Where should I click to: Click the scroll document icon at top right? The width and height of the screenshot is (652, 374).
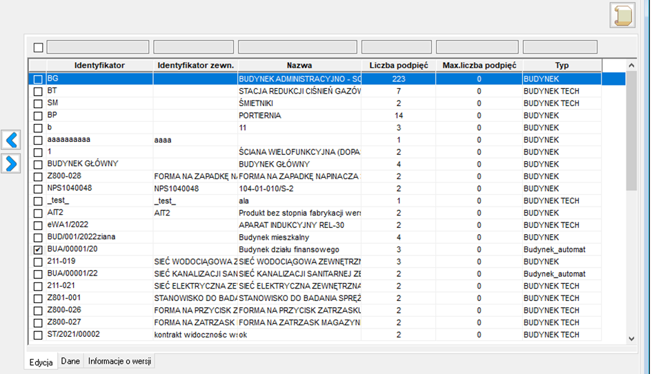tap(622, 15)
